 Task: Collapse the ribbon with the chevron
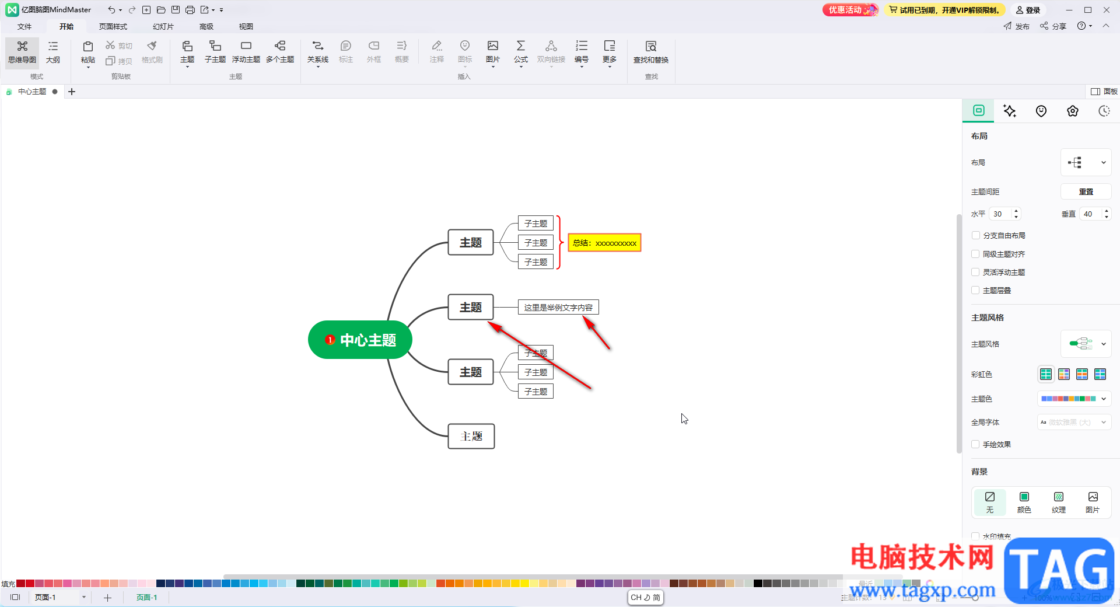tap(1106, 26)
